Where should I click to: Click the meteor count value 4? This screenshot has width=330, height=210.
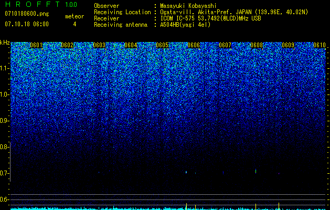74,24
